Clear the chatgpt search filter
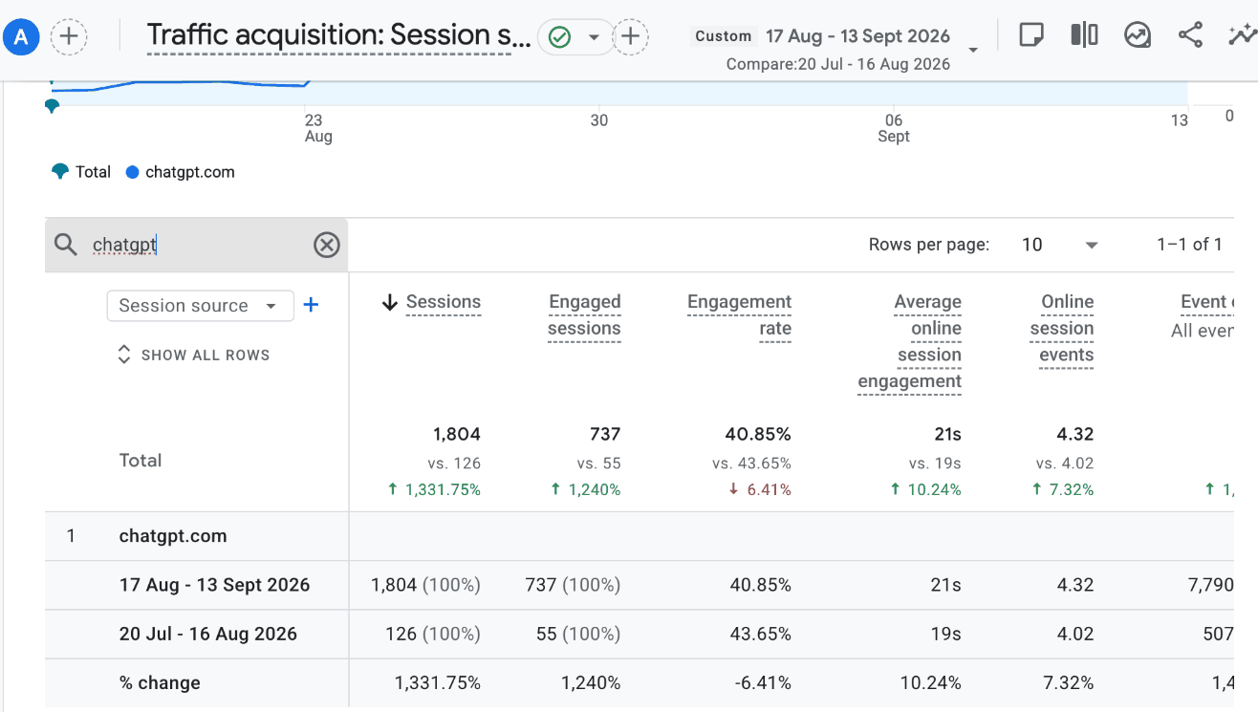This screenshot has width=1258, height=712. pos(327,246)
